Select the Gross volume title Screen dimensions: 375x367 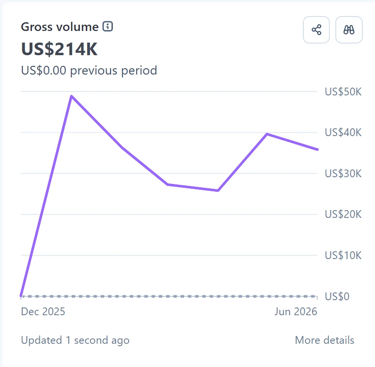[x=60, y=27]
